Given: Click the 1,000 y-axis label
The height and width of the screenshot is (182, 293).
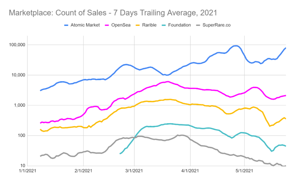Looking at the screenshot, I should (19, 105).
